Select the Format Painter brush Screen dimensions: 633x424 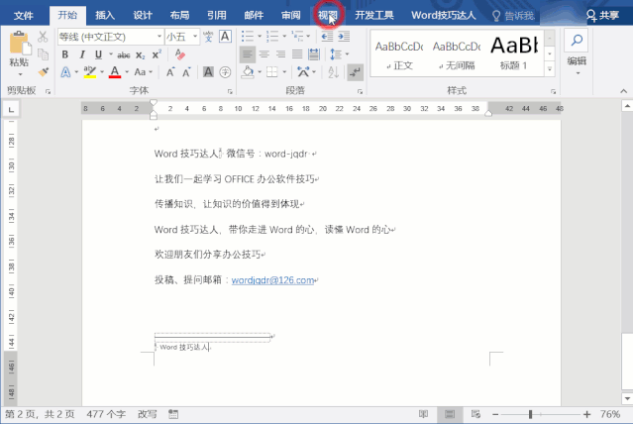point(44,72)
